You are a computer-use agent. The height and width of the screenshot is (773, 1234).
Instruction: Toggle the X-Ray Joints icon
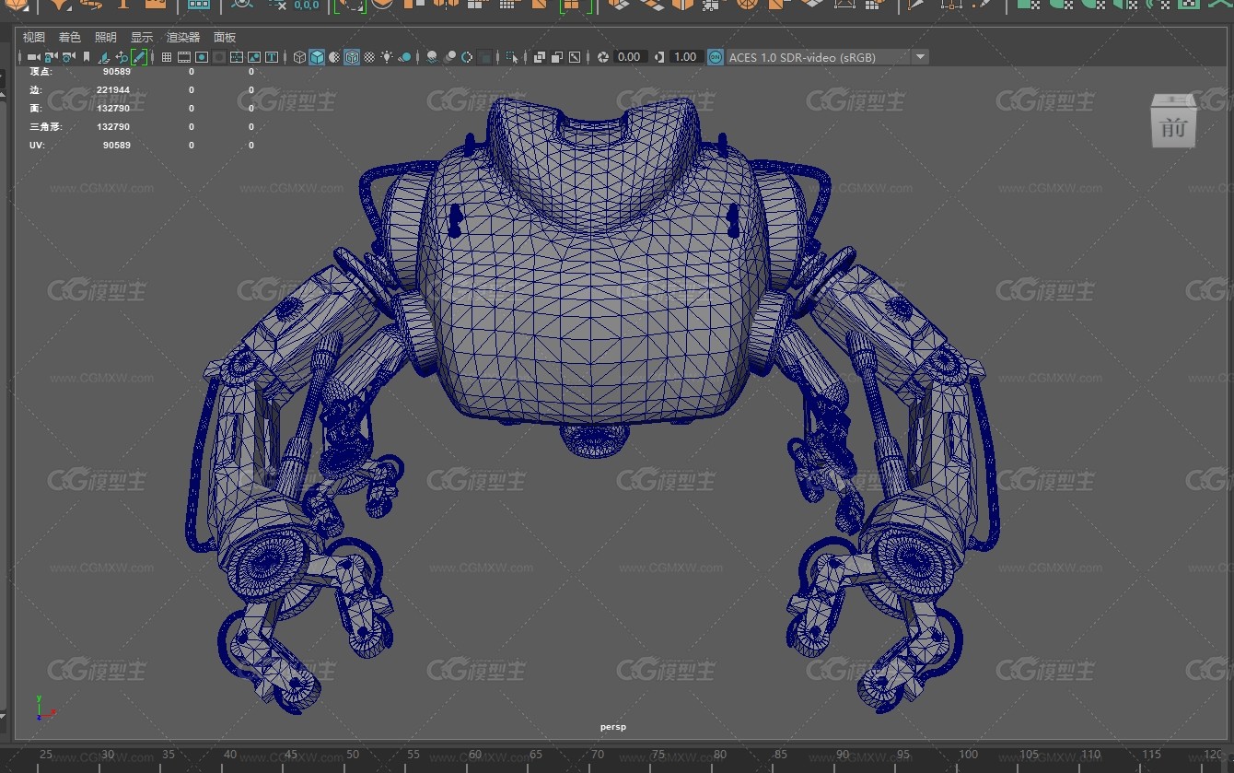pyautogui.click(x=575, y=57)
